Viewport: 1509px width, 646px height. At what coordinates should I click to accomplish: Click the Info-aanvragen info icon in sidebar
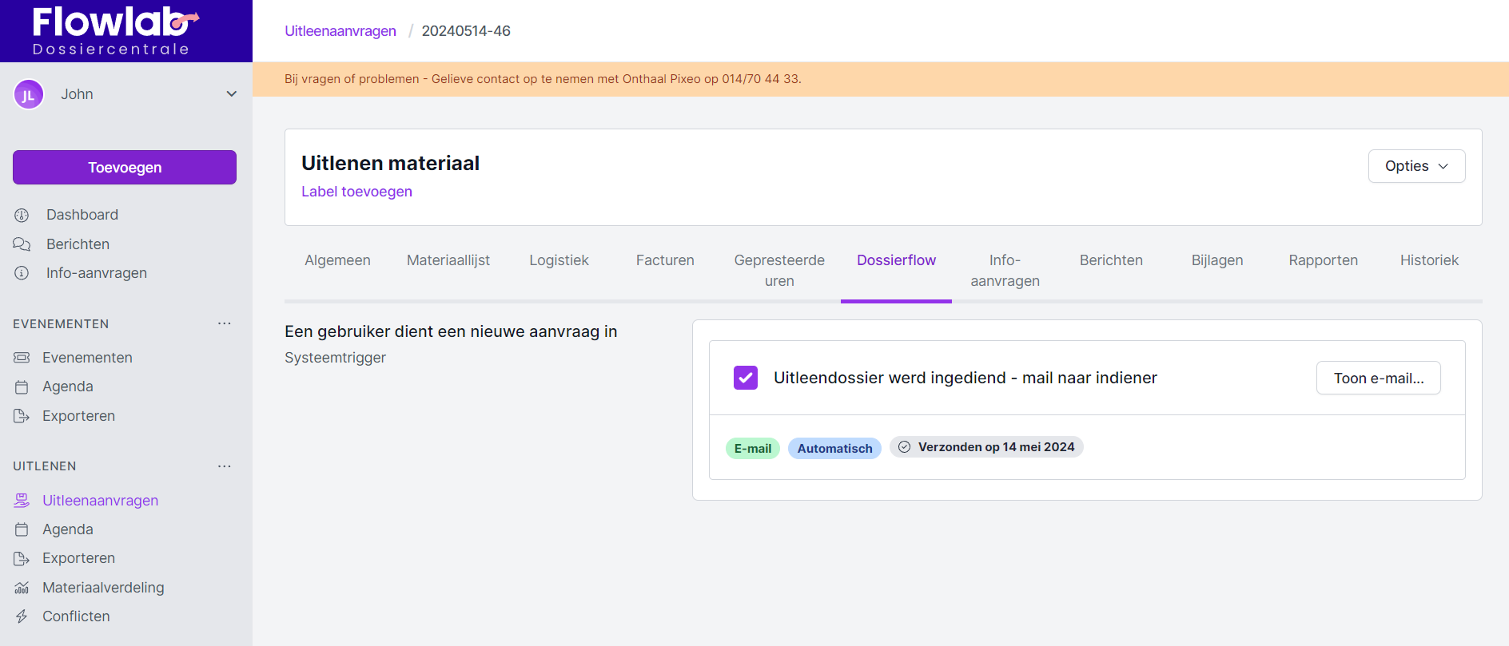pos(22,273)
